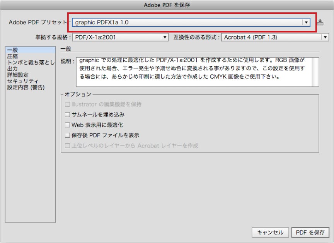
Task: Enable サムネールを埋め込み checkbox
Action: (68, 115)
